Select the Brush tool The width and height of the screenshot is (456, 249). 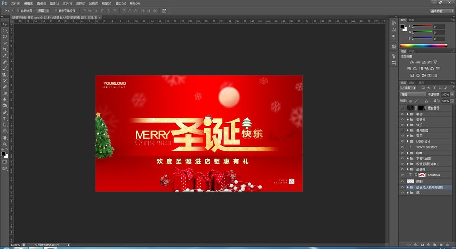5,68
